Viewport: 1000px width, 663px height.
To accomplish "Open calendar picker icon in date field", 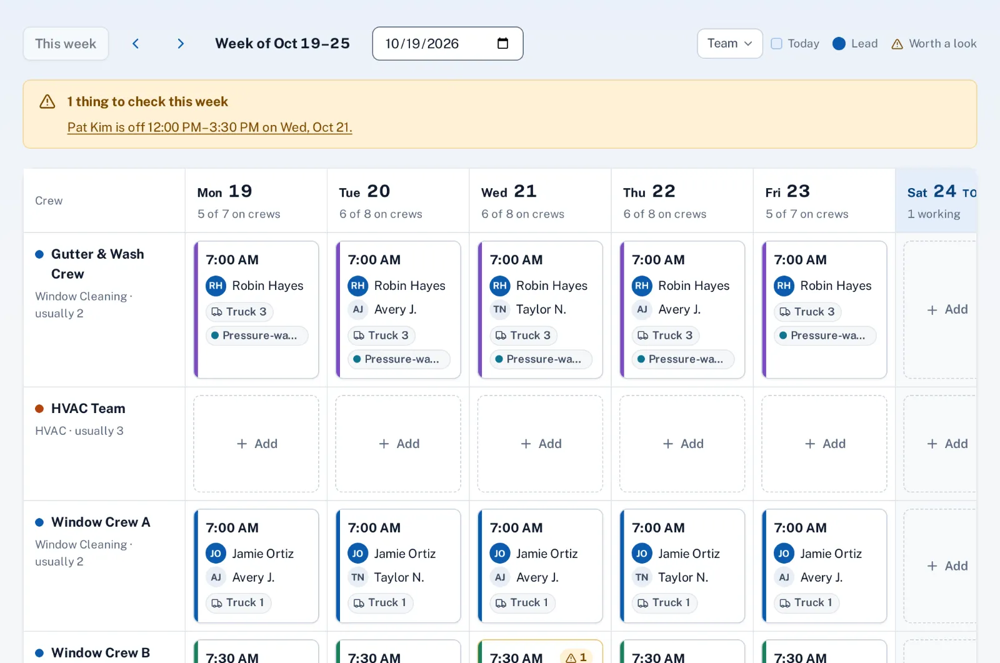I will coord(502,43).
